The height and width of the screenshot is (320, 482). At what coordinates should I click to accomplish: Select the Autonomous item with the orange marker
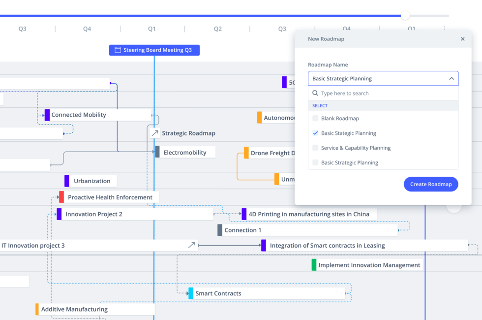pyautogui.click(x=276, y=118)
